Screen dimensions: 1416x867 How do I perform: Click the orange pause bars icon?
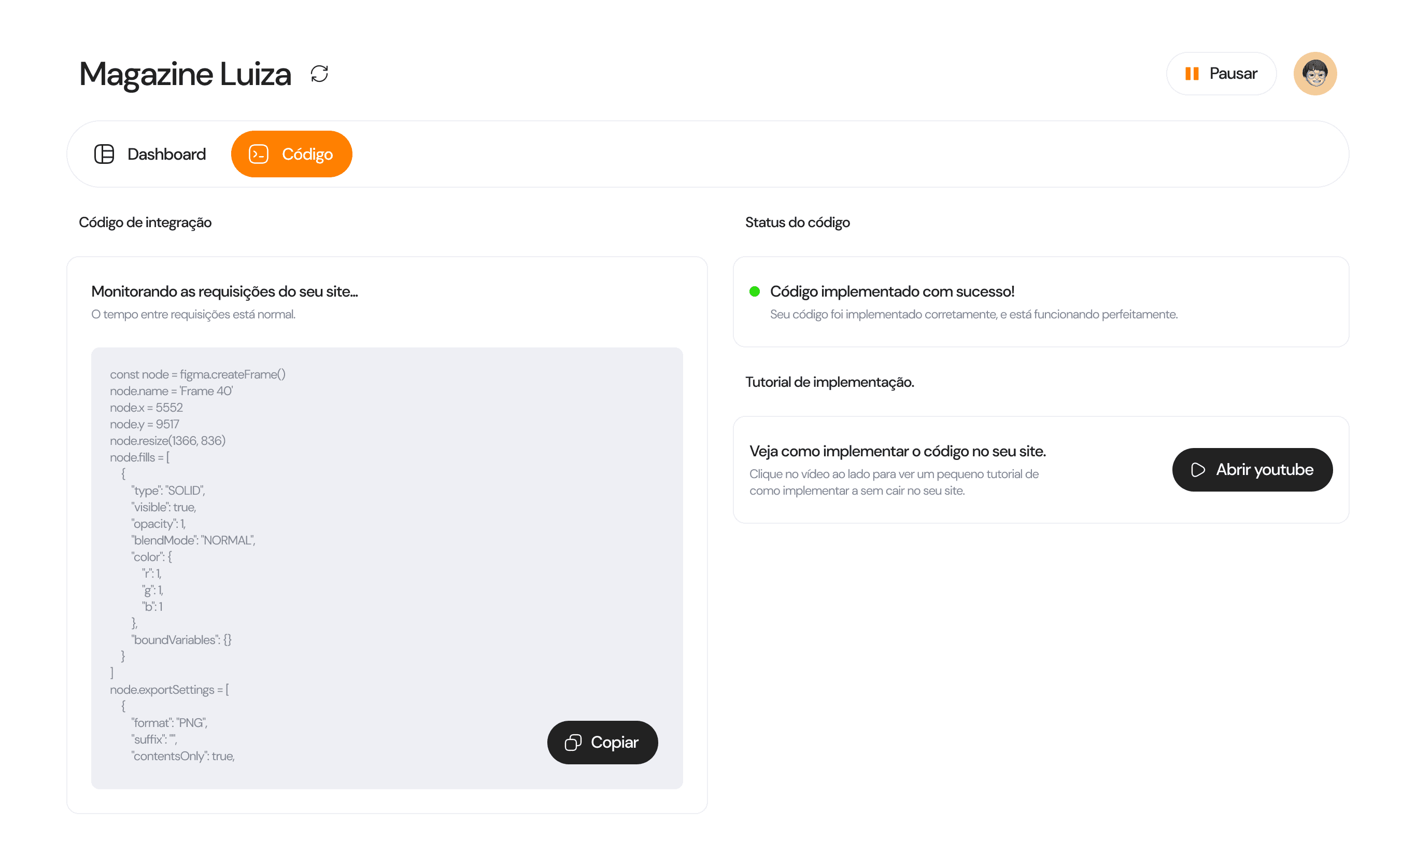1191,74
